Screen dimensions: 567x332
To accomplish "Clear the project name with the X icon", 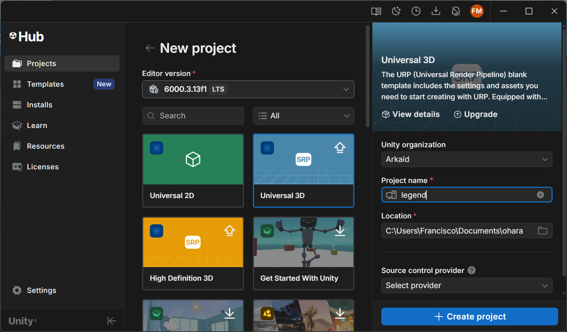I will pos(540,195).
